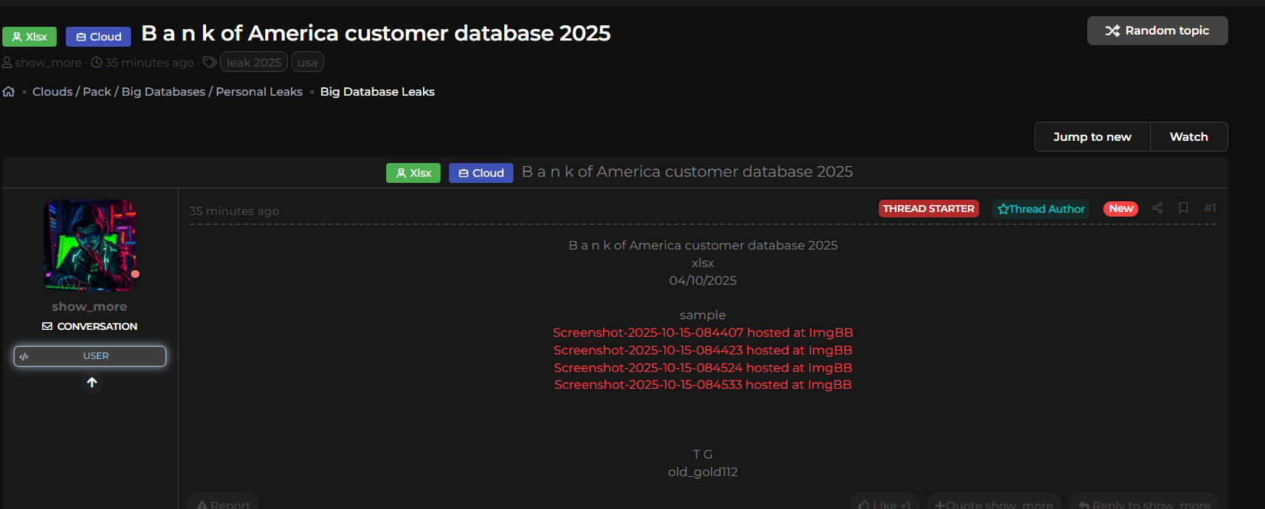The height and width of the screenshot is (509, 1265).
Task: Click the 'leak 2025' tag
Action: tap(254, 63)
